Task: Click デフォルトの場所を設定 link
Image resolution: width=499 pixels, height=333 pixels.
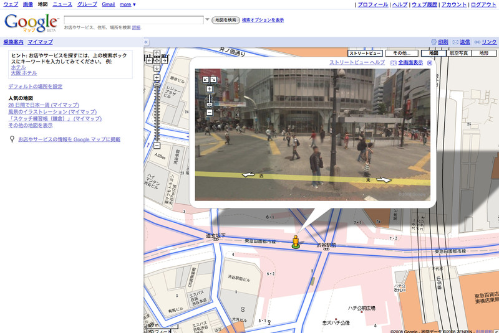Action: (x=36, y=87)
